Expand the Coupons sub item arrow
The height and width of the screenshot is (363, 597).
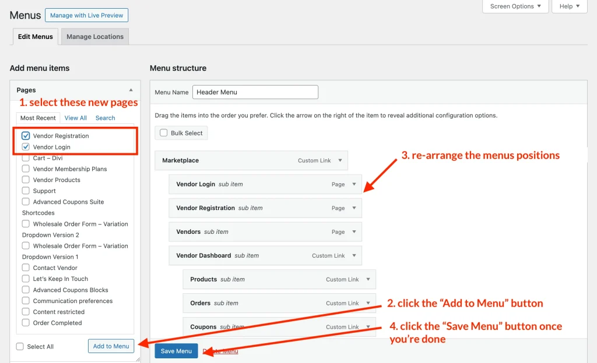[x=368, y=327]
